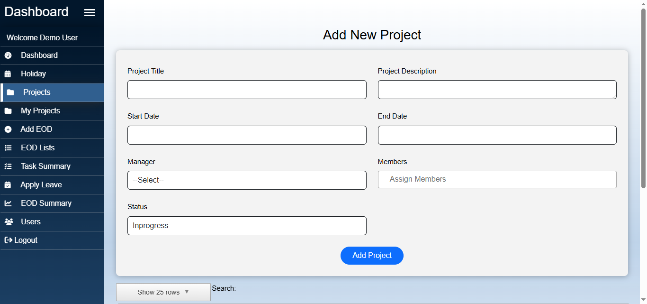
Task: Click the Dashboard gauge icon in sidebar
Action: click(8, 55)
